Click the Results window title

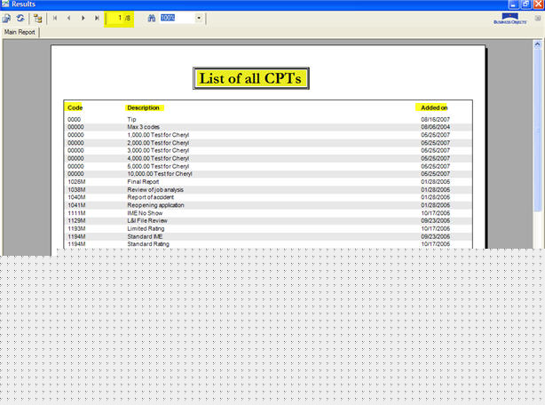[x=23, y=4]
